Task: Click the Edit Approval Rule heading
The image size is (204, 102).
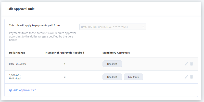Action: tap(21, 9)
